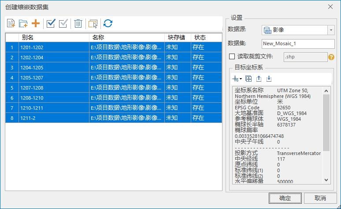Delete selected rows with trash icon
The width and height of the screenshot is (341, 209).
(x=78, y=24)
